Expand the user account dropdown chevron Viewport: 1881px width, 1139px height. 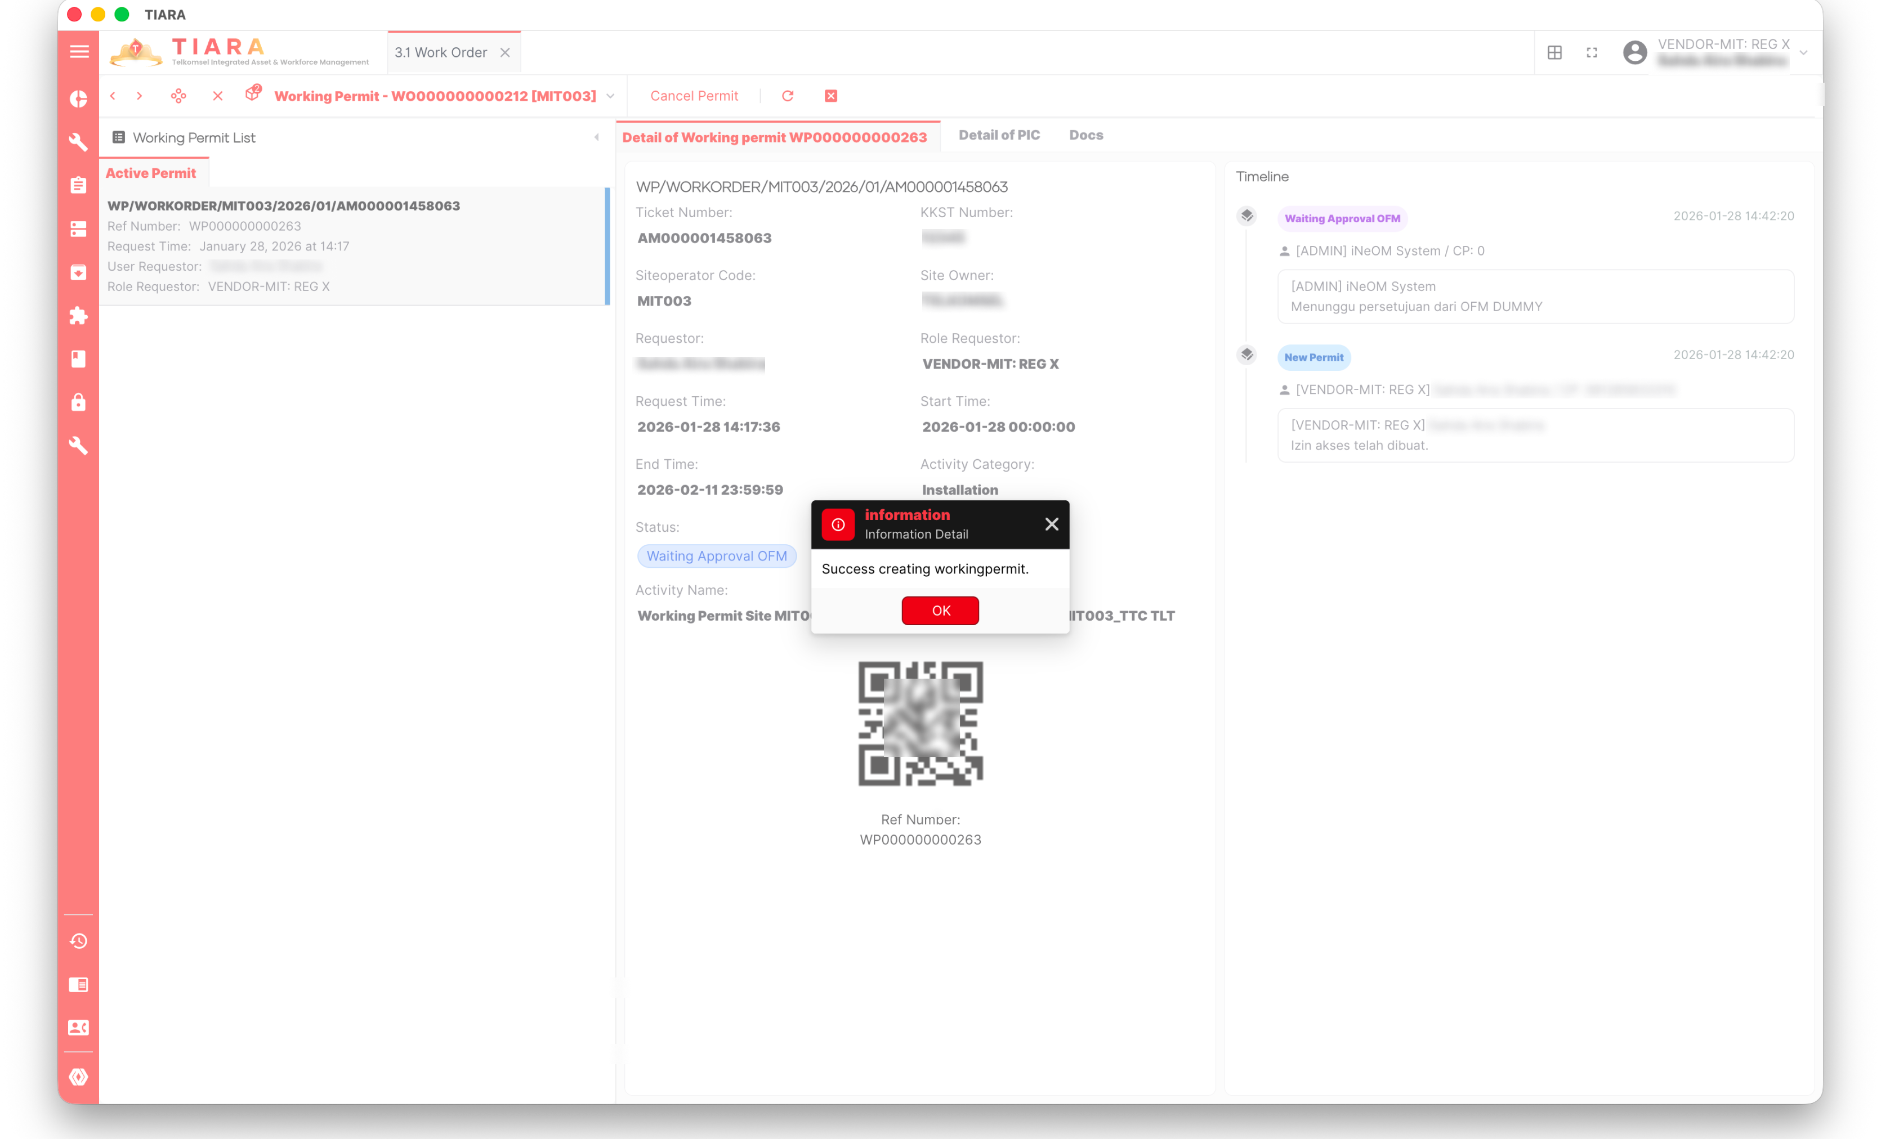[x=1803, y=53]
